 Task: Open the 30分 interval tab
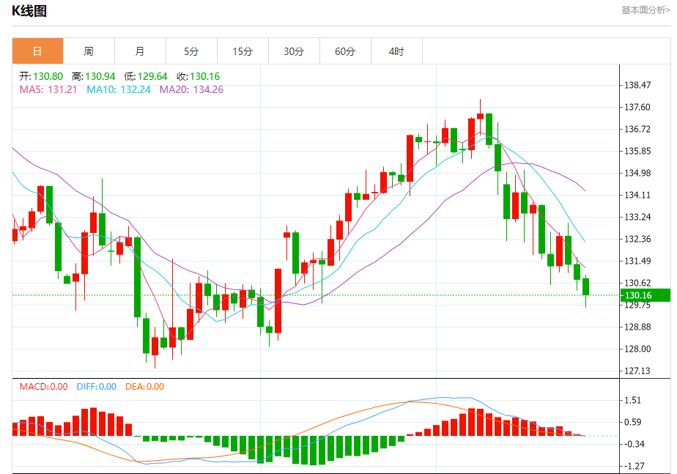pos(294,51)
